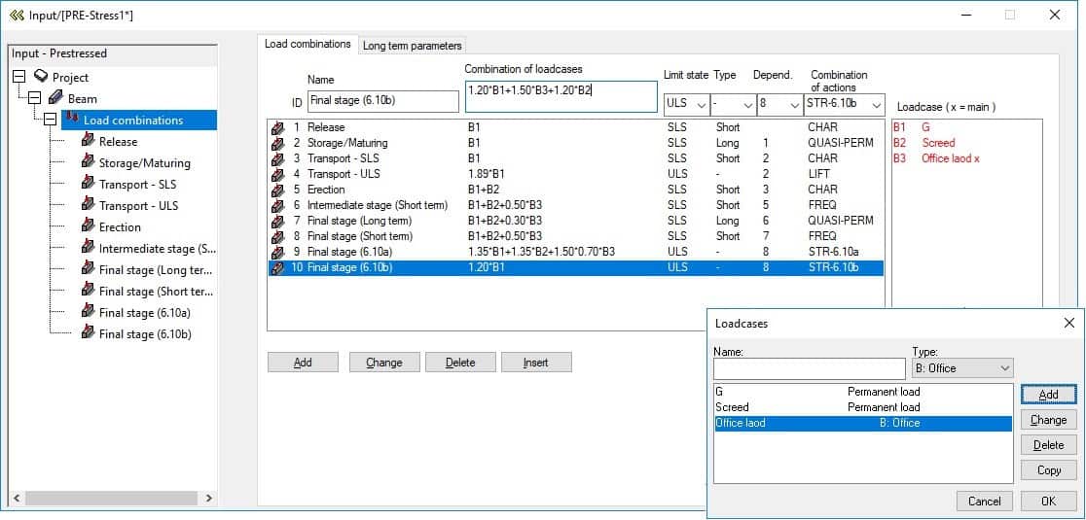Open the Limit state ULS dropdown
Viewport: 1086px width, 520px height.
point(701,105)
